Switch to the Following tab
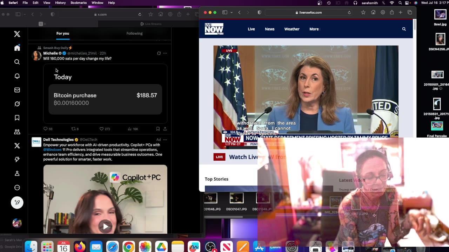 coord(134,33)
